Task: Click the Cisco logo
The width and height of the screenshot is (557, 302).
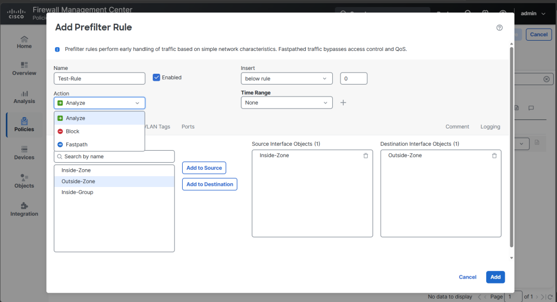Action: pos(16,14)
